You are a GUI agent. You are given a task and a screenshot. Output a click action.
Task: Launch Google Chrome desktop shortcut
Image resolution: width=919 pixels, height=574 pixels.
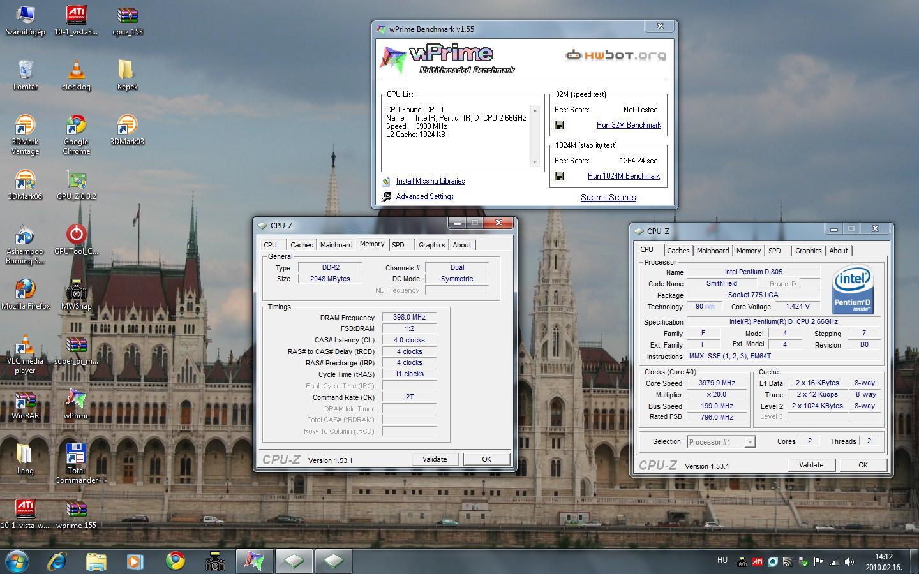(76, 135)
